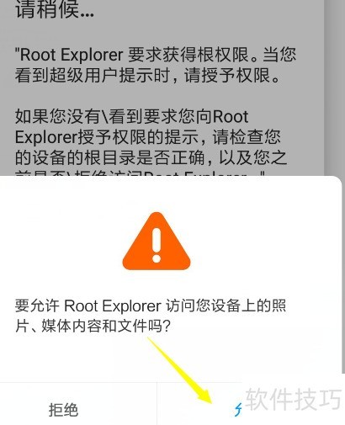The image size is (345, 425).
Task: Click the orange warning triangle icon
Action: pos(157,242)
